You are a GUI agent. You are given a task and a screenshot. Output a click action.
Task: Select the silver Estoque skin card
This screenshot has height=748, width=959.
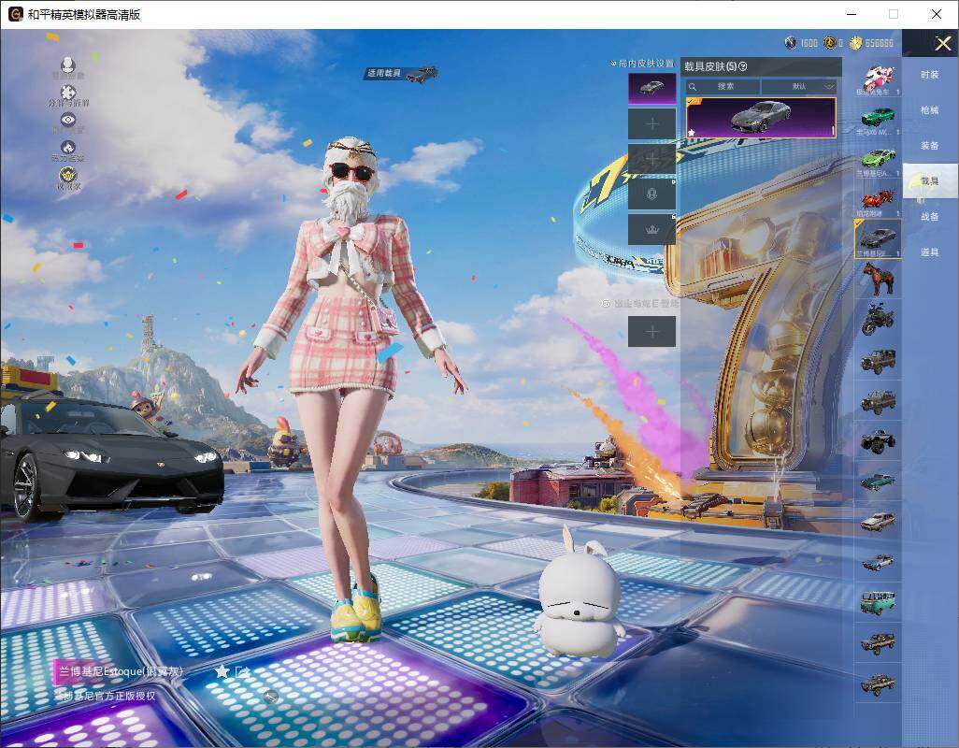click(x=761, y=118)
